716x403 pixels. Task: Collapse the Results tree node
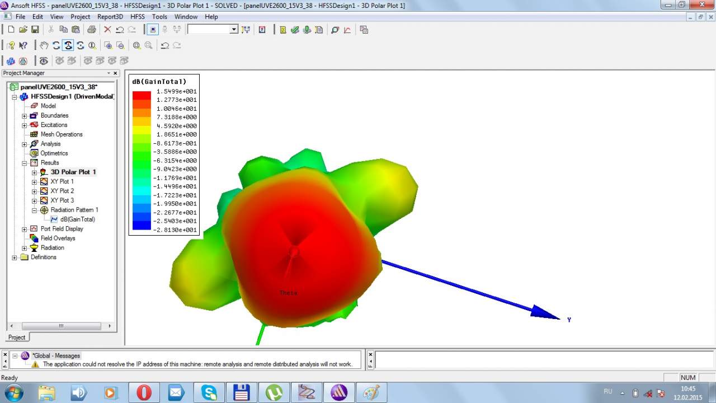[25, 163]
